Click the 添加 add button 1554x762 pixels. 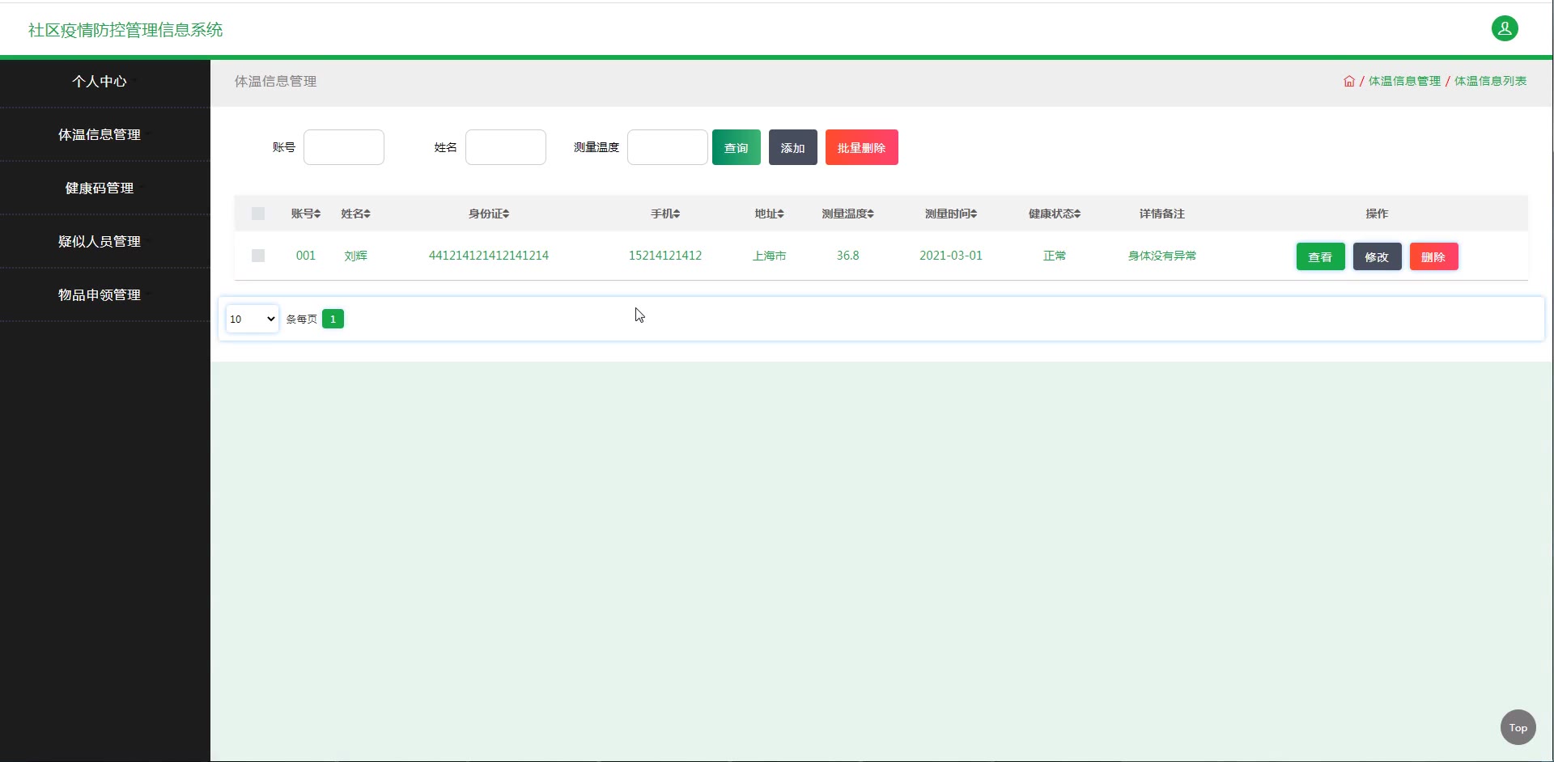click(x=793, y=147)
